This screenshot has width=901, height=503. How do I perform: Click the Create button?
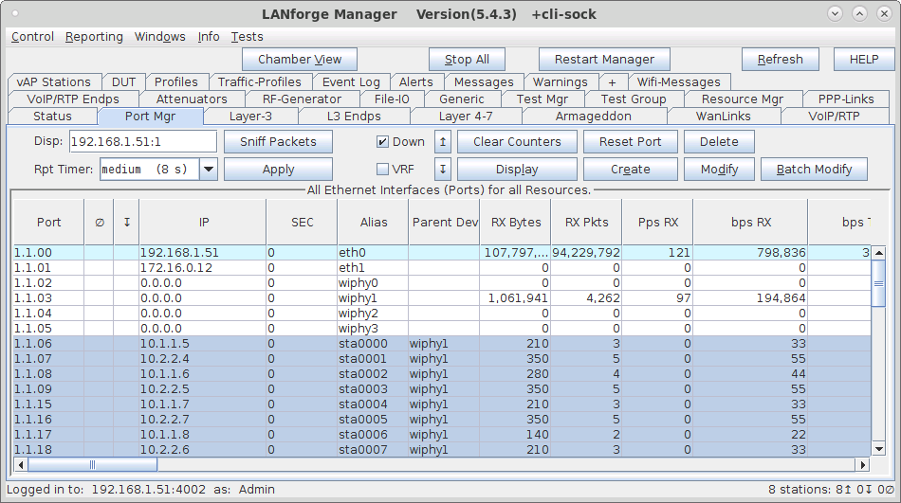(x=631, y=170)
